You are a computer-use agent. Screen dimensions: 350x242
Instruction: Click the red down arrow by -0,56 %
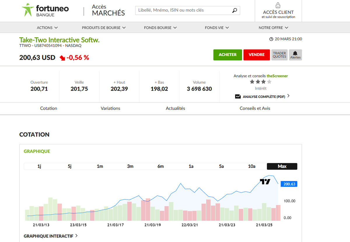click(x=62, y=58)
